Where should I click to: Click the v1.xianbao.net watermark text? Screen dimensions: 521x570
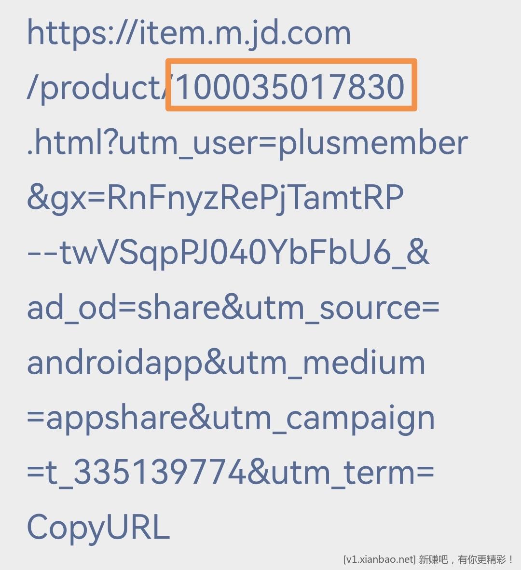click(x=379, y=559)
